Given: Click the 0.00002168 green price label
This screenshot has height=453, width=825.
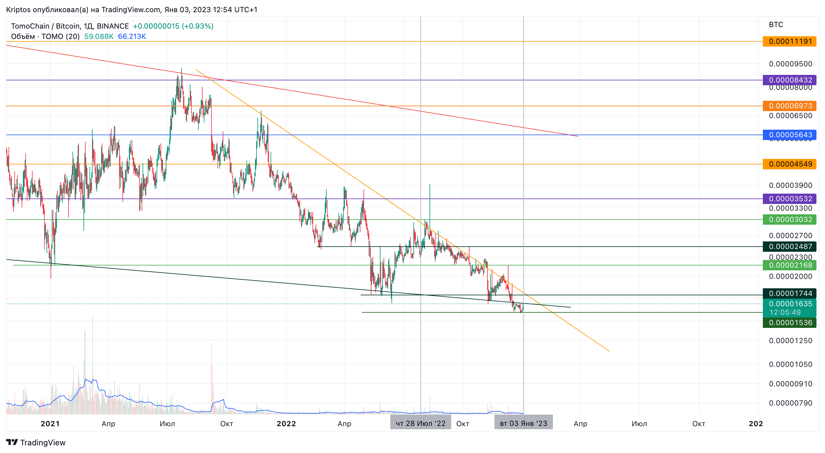Looking at the screenshot, I should [x=789, y=265].
